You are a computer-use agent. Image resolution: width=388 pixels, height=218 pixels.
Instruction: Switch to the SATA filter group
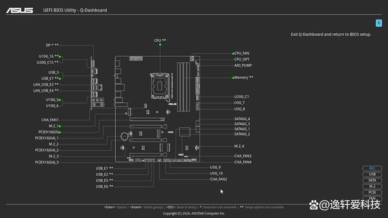pos(372,180)
